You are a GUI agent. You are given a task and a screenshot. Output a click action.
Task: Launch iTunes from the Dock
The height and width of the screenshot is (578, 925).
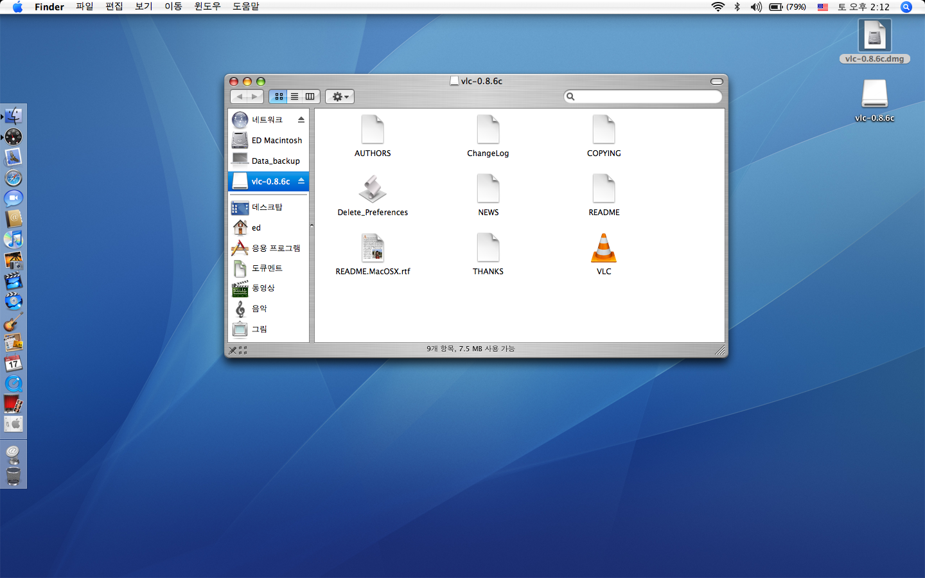[13, 240]
